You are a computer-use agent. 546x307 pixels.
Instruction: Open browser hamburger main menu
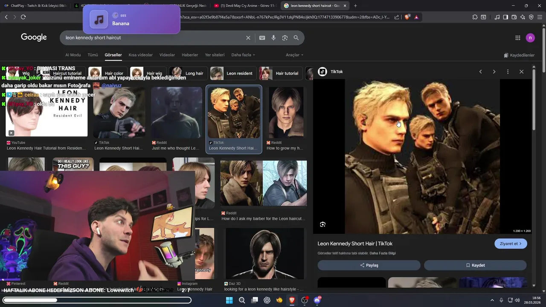click(540, 17)
